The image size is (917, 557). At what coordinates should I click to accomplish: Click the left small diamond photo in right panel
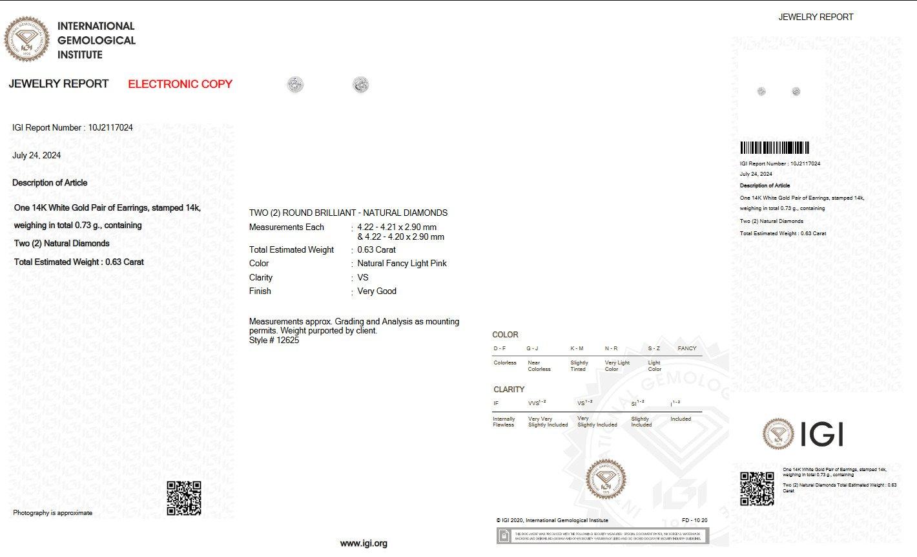(x=762, y=92)
